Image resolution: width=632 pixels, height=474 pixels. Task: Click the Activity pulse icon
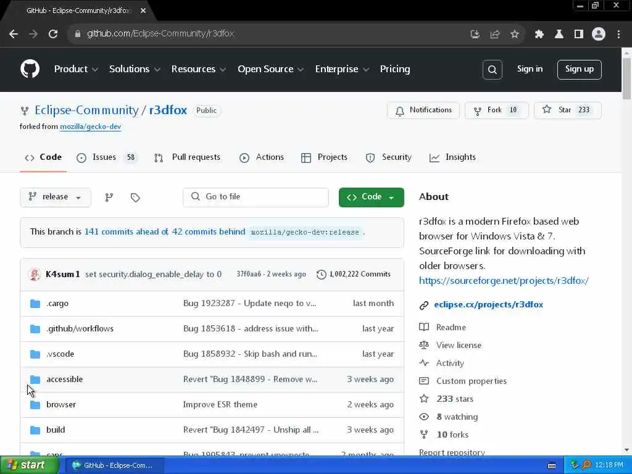(424, 363)
